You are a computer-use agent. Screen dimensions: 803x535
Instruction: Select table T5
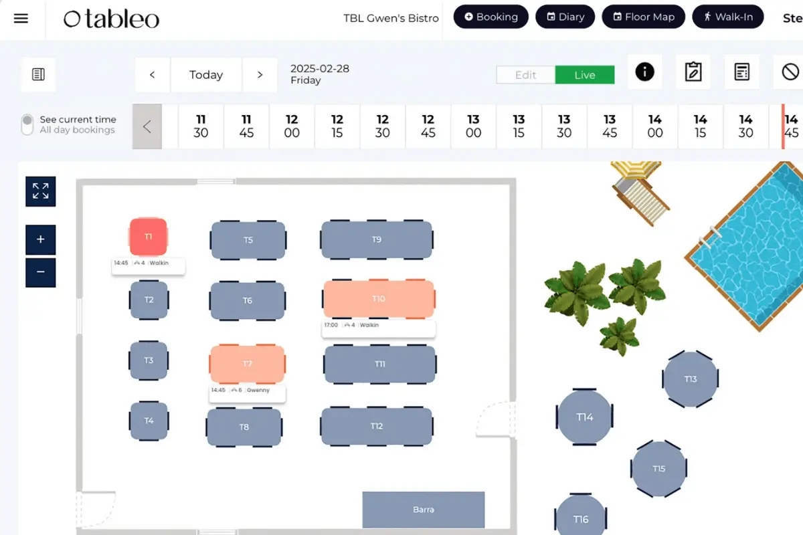coord(248,240)
